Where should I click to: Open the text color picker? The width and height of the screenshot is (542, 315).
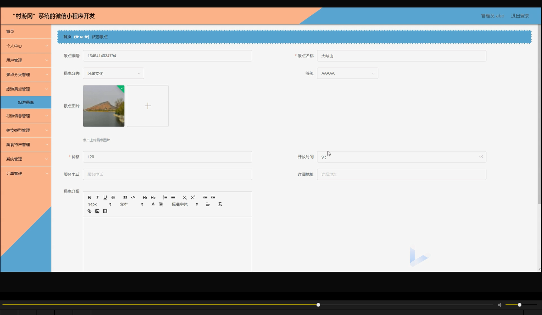[153, 204]
